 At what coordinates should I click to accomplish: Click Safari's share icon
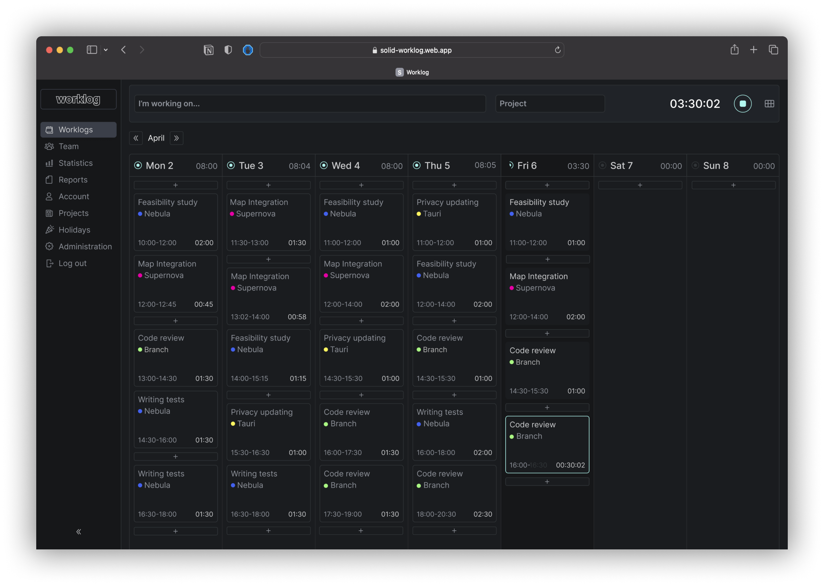pos(734,50)
